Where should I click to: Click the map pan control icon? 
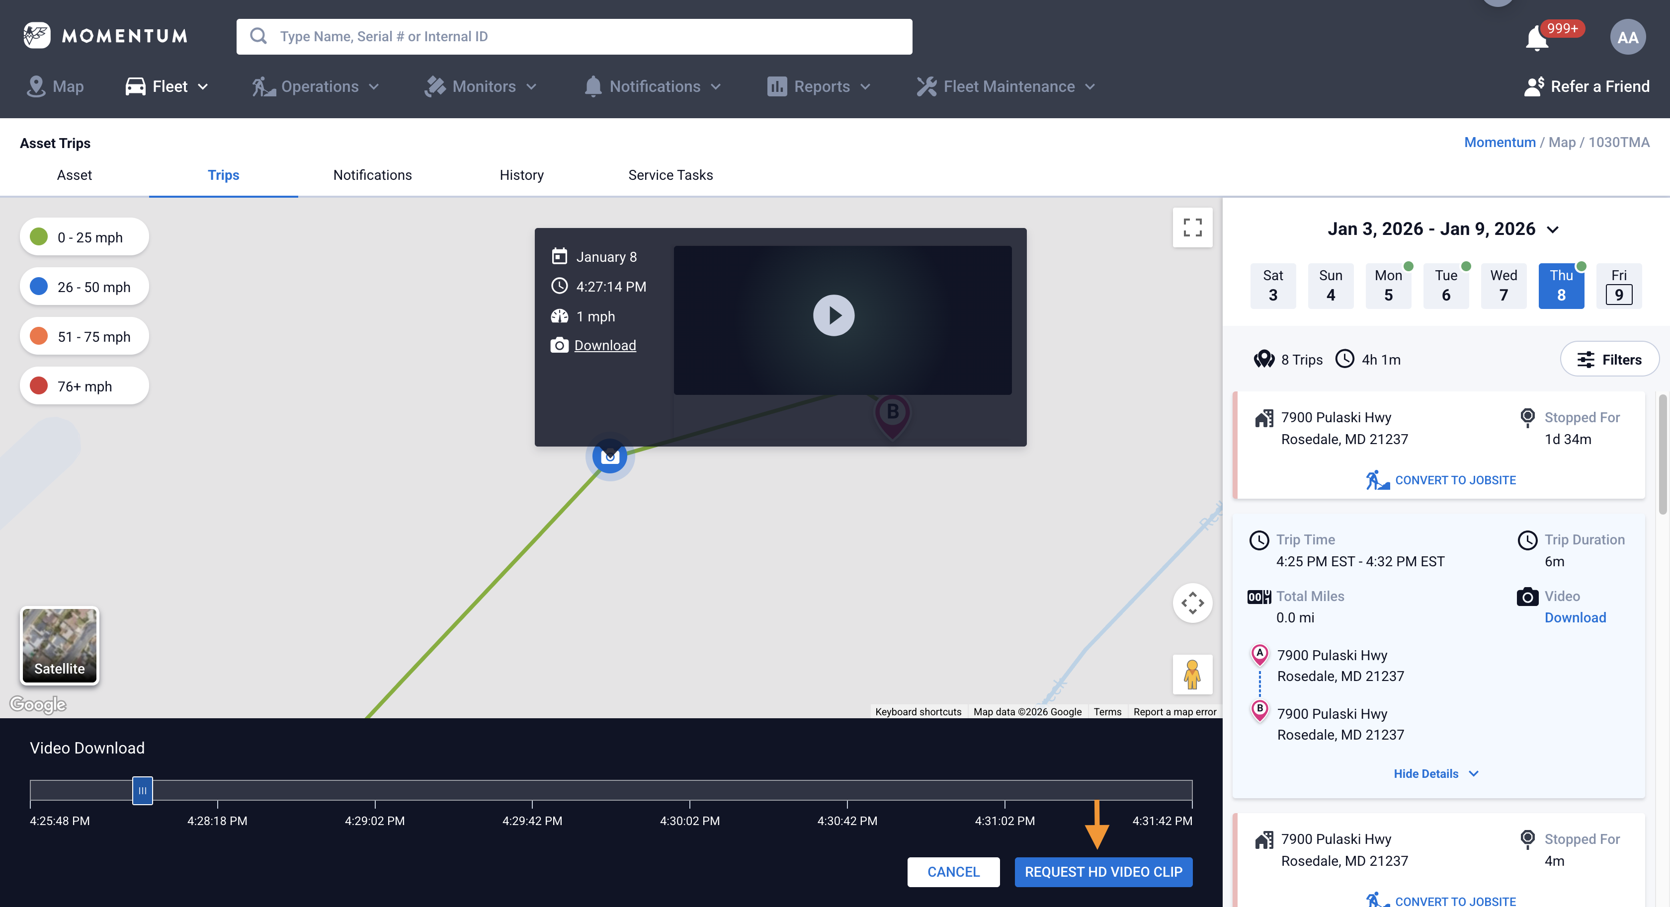1192,603
